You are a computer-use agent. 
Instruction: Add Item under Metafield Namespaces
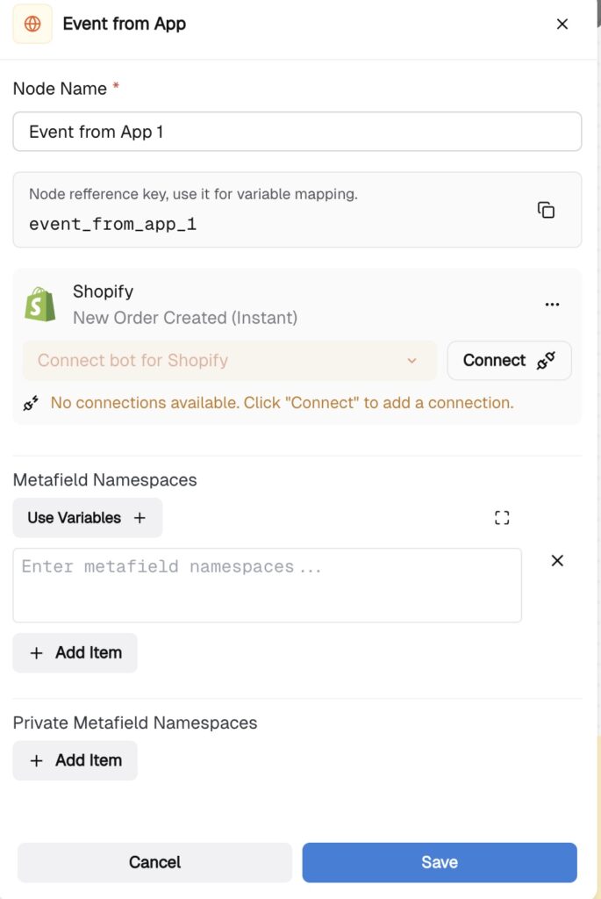pos(75,653)
